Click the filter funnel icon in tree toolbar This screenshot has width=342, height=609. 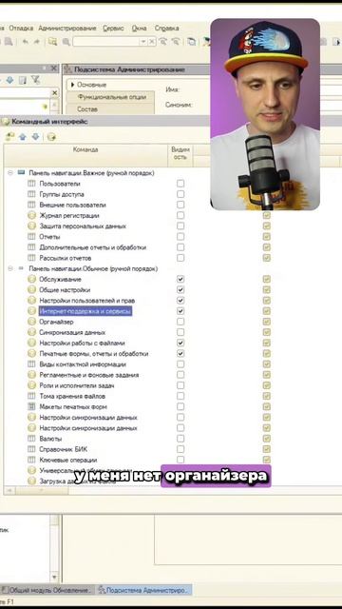[x=35, y=80]
